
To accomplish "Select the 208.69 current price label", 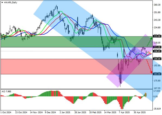I will (157, 51).
